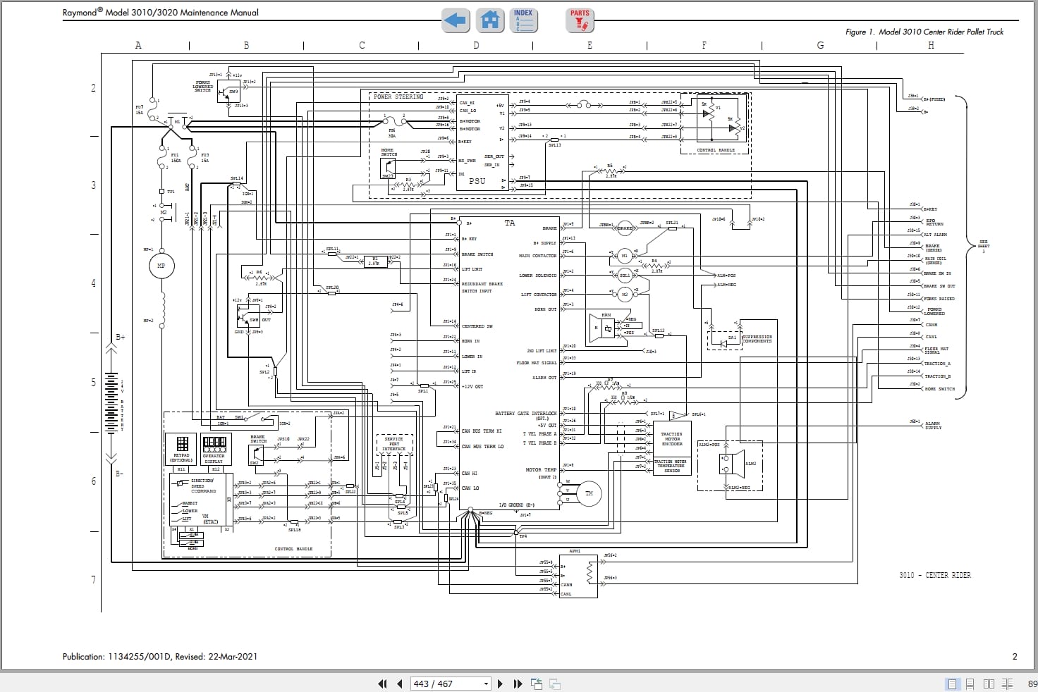Enable single page view mode

click(952, 684)
